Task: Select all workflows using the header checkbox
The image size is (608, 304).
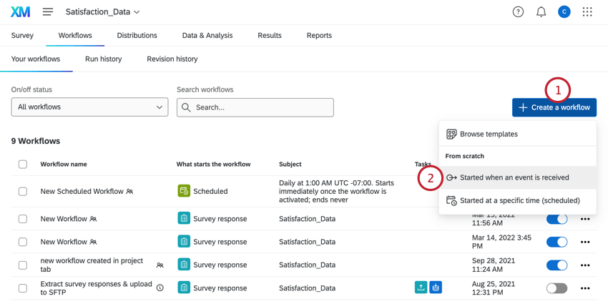Action: [x=23, y=165]
